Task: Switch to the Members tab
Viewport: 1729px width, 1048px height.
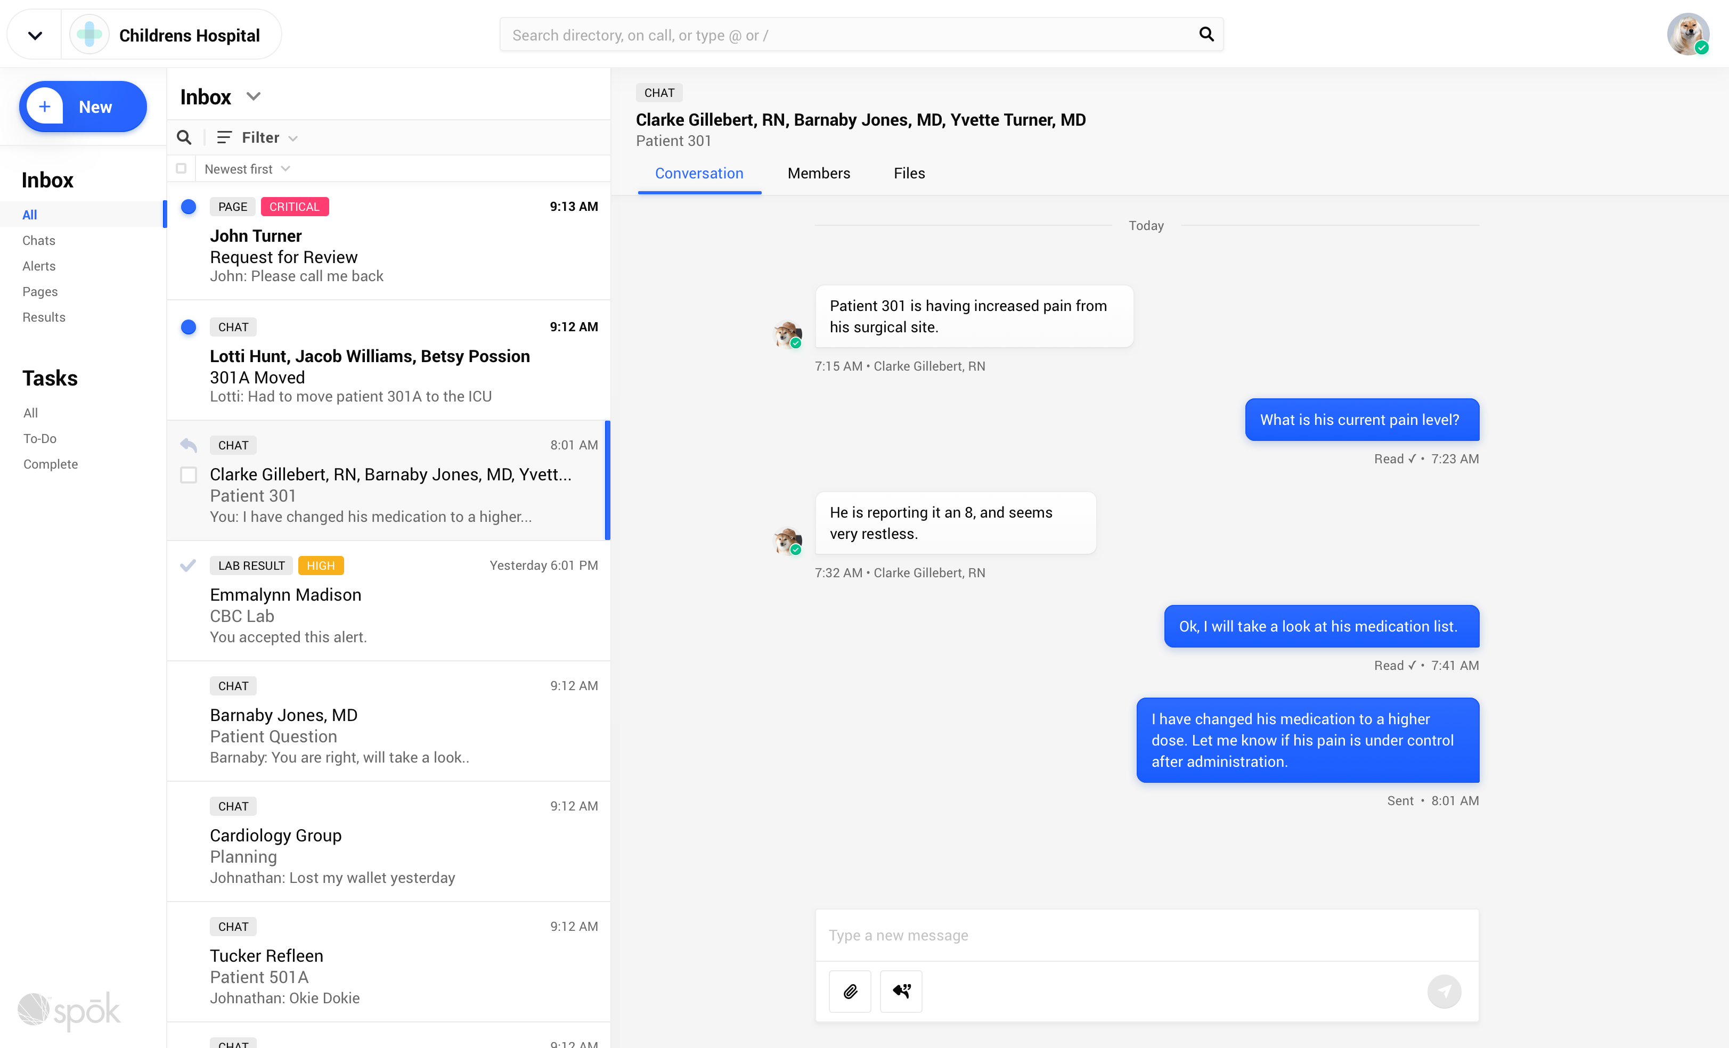Action: (x=819, y=173)
